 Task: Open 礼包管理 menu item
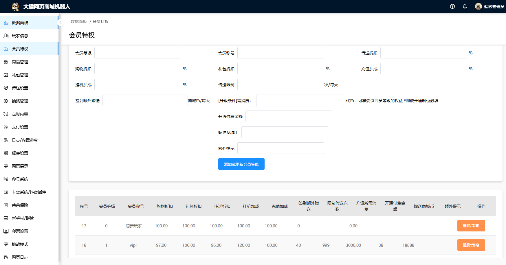[x=20, y=75]
